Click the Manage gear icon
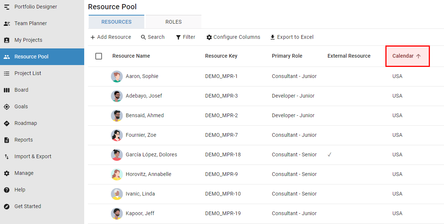This screenshot has width=444, height=224. pos(7,173)
